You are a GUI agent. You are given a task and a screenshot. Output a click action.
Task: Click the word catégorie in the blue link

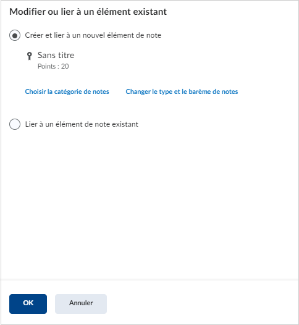click(x=67, y=91)
